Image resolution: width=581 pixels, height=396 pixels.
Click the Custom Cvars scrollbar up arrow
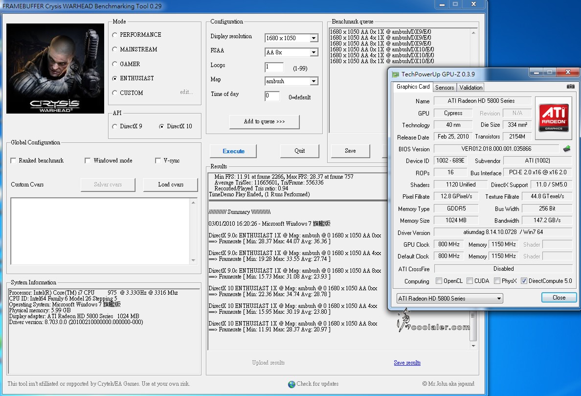193,203
